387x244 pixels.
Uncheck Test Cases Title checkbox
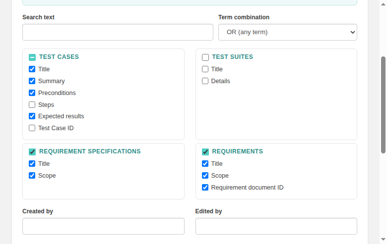pos(32,69)
